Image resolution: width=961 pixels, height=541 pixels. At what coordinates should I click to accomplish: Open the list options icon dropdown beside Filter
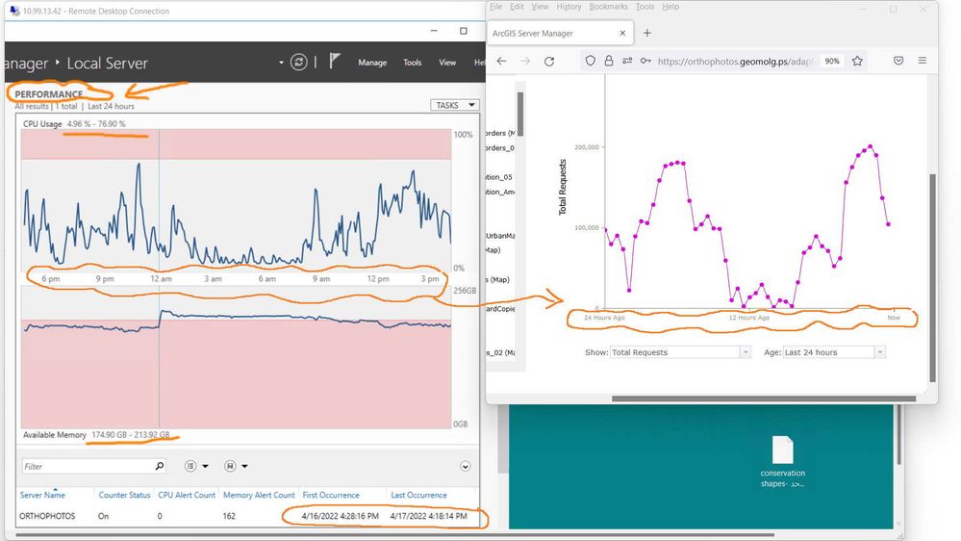pos(196,466)
